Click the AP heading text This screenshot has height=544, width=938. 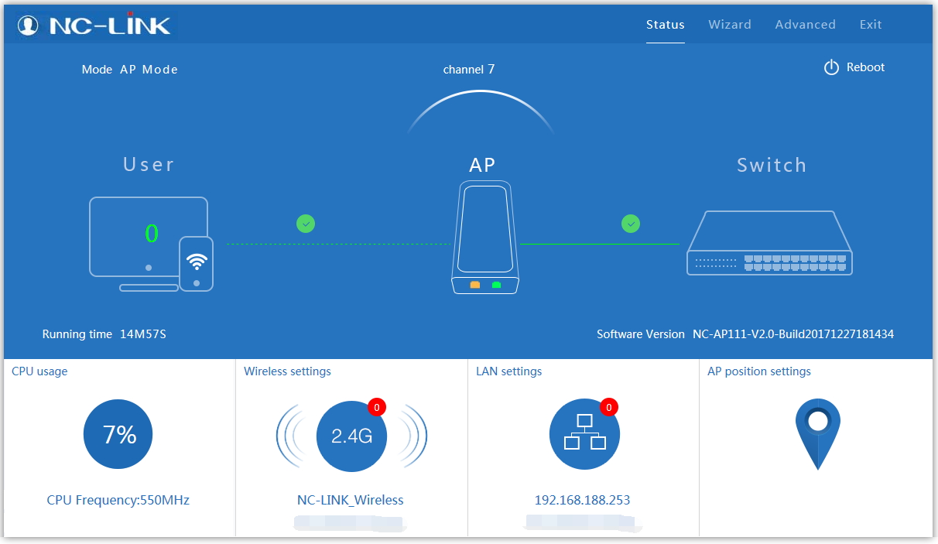tap(482, 165)
